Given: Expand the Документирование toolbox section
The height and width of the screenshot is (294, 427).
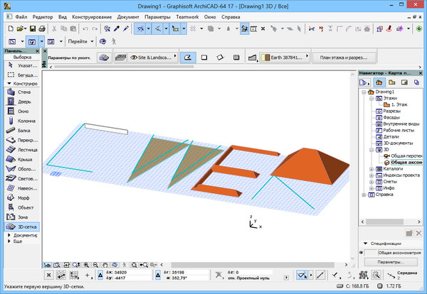Looking at the screenshot, I should (21, 234).
